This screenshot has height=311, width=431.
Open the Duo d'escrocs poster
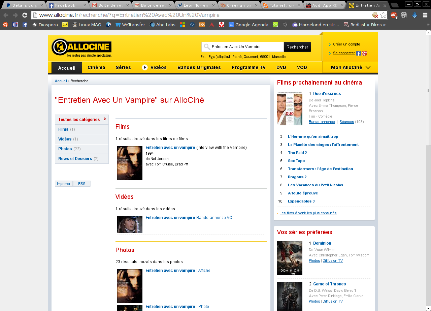pos(290,108)
